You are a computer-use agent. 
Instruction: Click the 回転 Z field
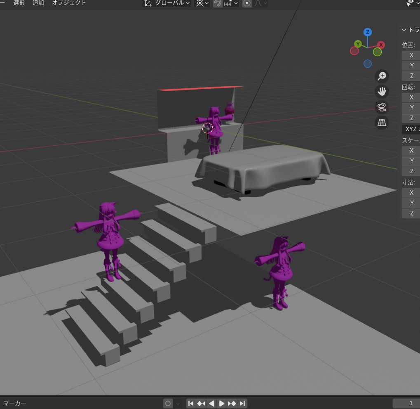(411, 118)
